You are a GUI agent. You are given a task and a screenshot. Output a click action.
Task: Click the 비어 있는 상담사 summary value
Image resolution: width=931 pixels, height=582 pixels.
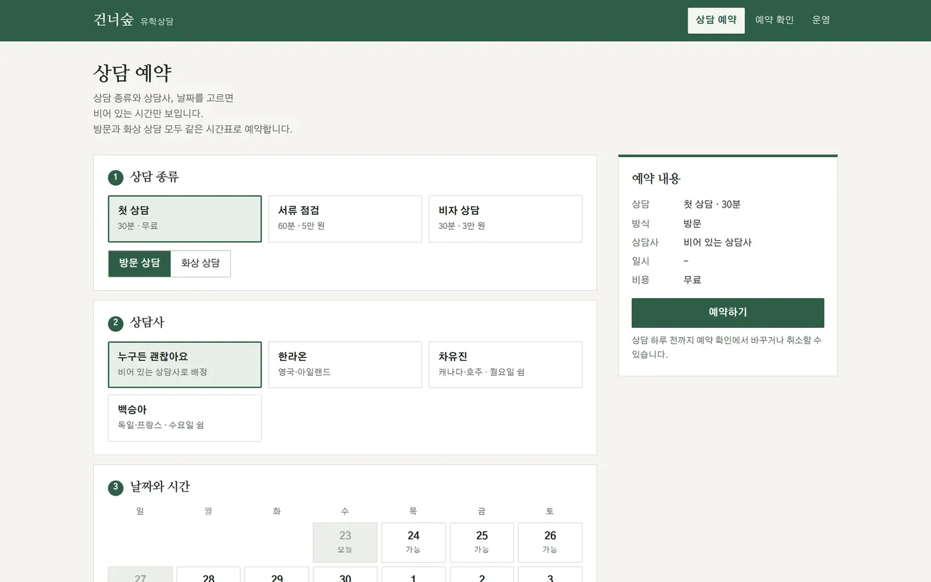click(x=718, y=243)
